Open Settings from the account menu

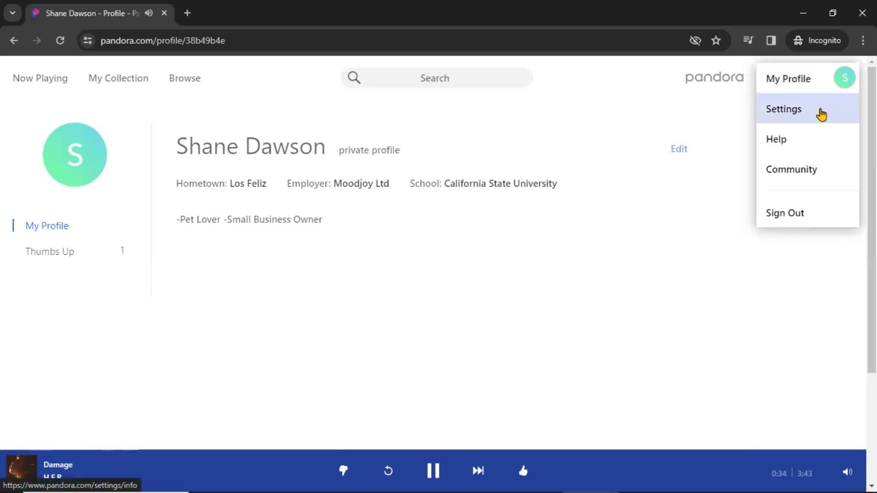808,109
